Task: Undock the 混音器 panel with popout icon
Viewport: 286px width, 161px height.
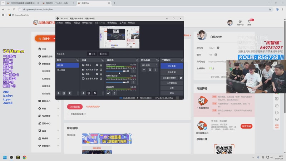Action: (x=137, y=60)
